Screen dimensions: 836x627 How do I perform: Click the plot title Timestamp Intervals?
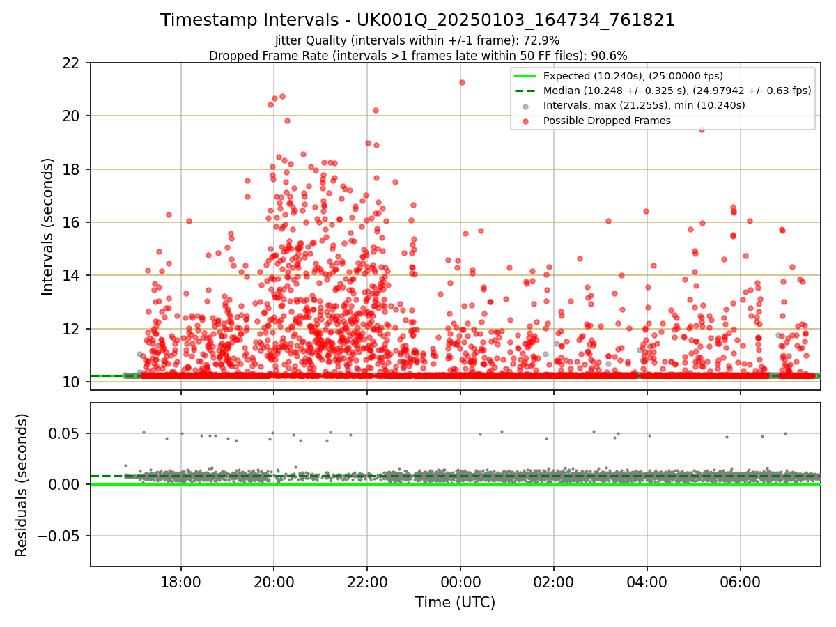tap(418, 20)
